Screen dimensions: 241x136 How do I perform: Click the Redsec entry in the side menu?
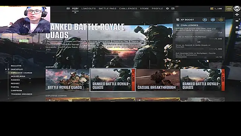click(x=15, y=83)
